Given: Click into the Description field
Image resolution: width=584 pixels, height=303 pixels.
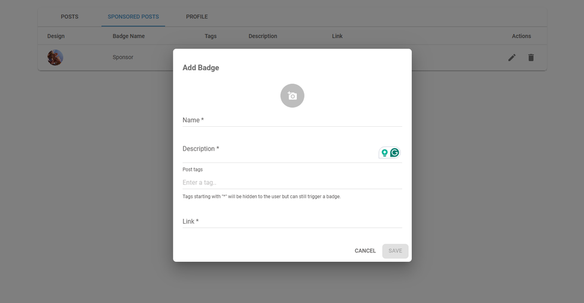Looking at the screenshot, I should 279,152.
